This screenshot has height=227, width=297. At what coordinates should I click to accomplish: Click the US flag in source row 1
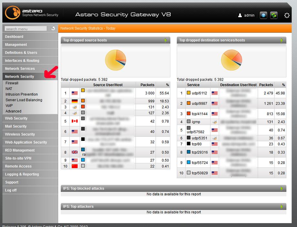tap(75, 93)
